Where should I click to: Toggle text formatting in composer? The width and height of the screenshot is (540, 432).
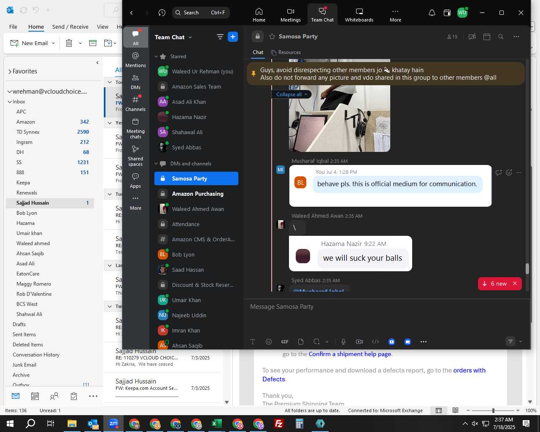[253, 342]
